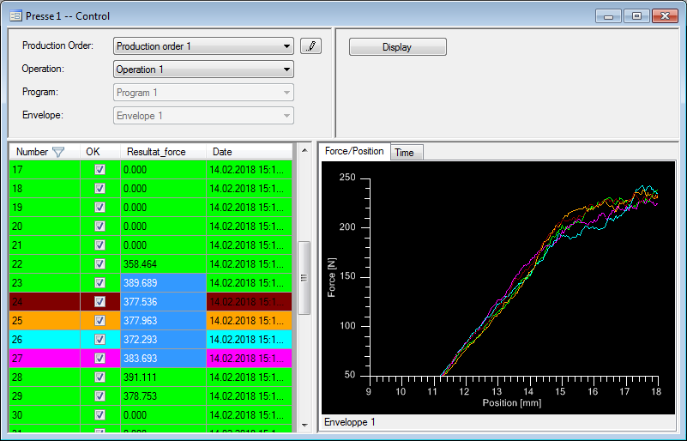Minimize the Presse 1 Control window
Image resolution: width=687 pixels, height=441 pixels.
click(x=609, y=16)
